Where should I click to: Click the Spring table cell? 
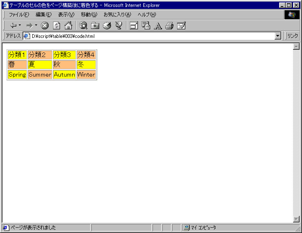(17, 75)
